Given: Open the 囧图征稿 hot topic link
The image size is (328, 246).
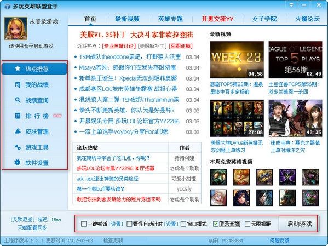Looking at the screenshot, I should click(181, 46).
